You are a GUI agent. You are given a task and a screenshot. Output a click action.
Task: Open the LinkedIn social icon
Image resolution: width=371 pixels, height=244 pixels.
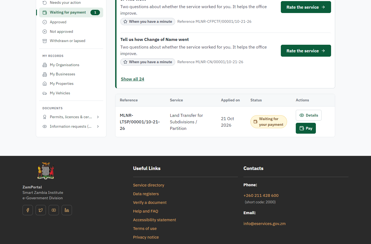(67, 210)
